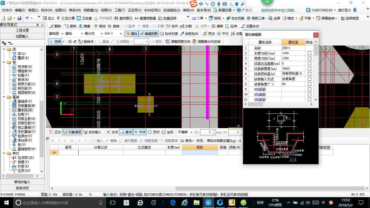Screen dimensions: 370x208
Task: Click 批量选择 batch select
Action: point(167,18)
